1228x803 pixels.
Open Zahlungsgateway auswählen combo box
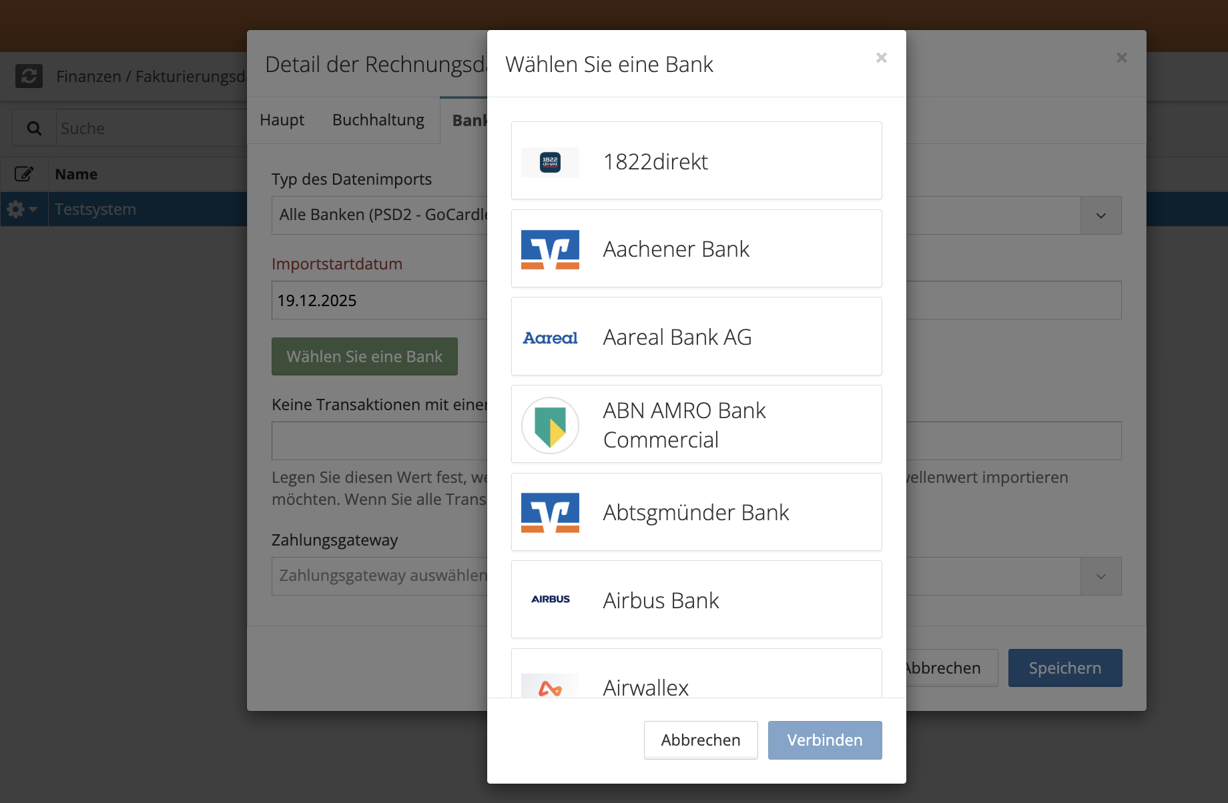coord(379,576)
